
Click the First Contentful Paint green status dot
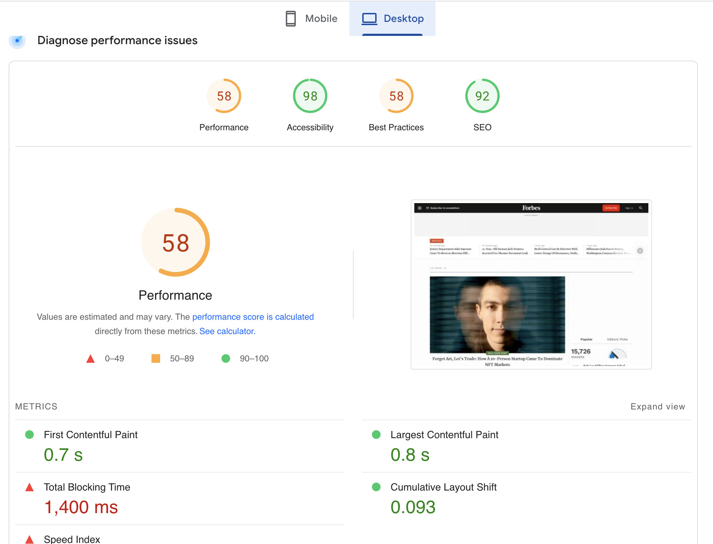29,435
